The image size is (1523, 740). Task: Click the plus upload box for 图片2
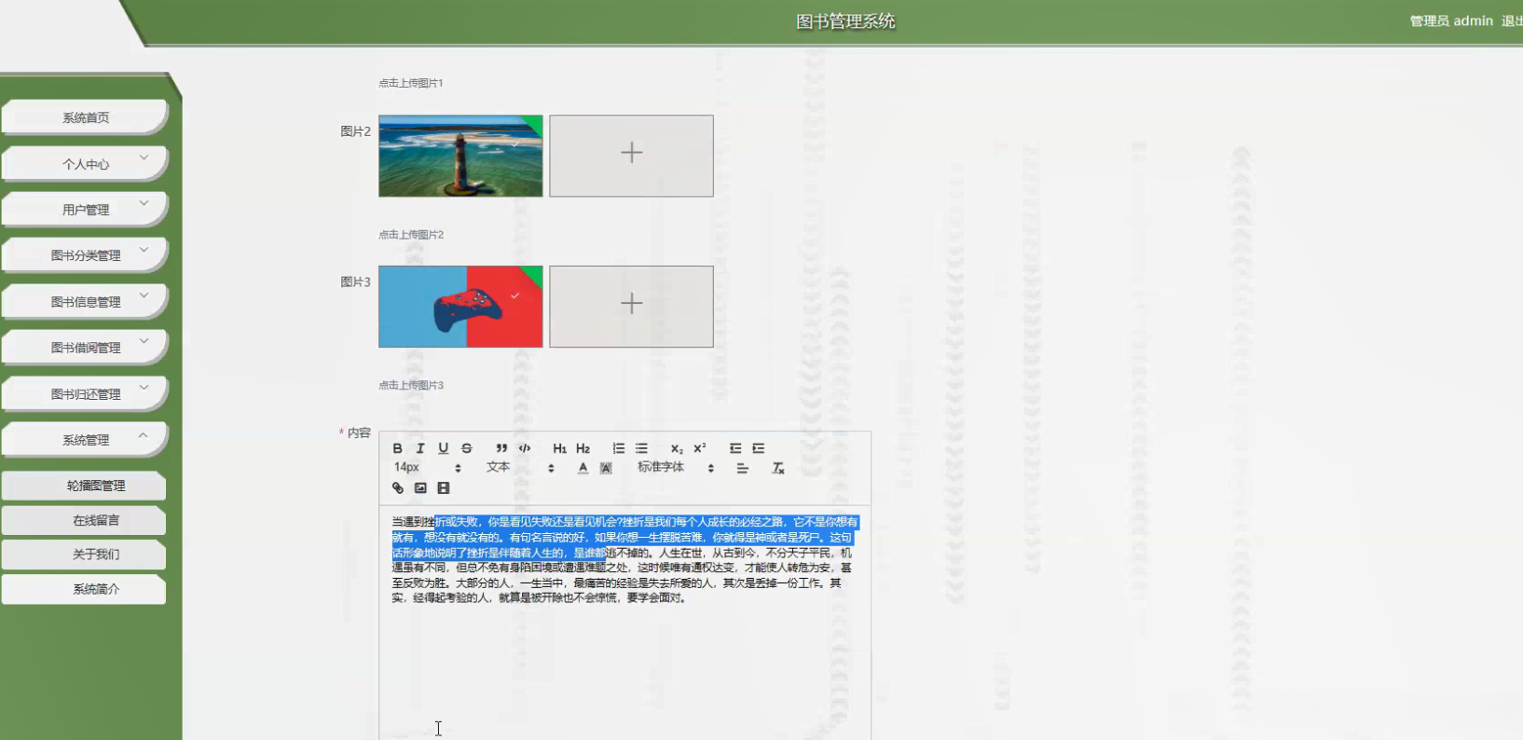click(631, 156)
